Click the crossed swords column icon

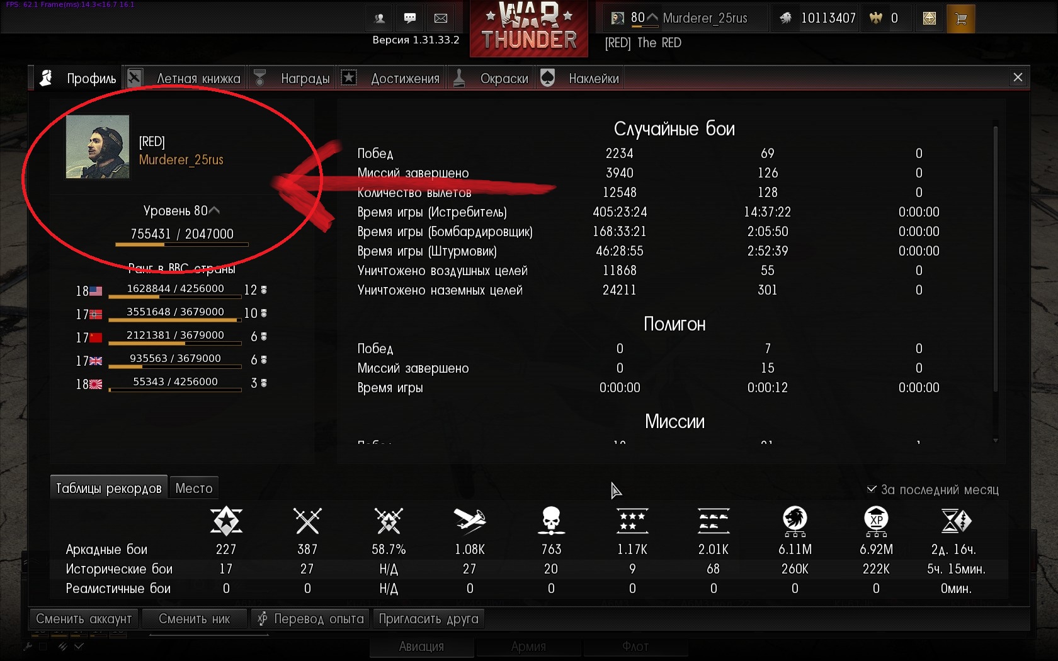(307, 521)
